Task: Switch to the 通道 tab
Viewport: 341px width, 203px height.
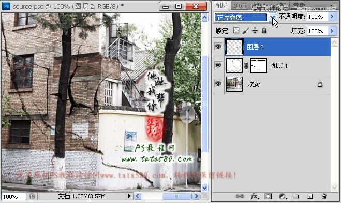Action: point(240,6)
